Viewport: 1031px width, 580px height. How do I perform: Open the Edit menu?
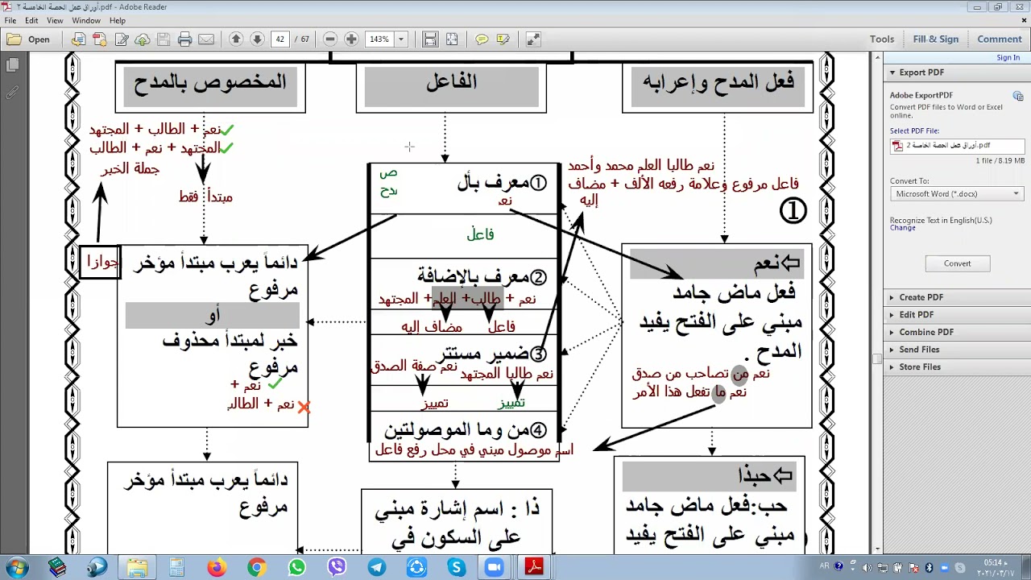tap(31, 20)
